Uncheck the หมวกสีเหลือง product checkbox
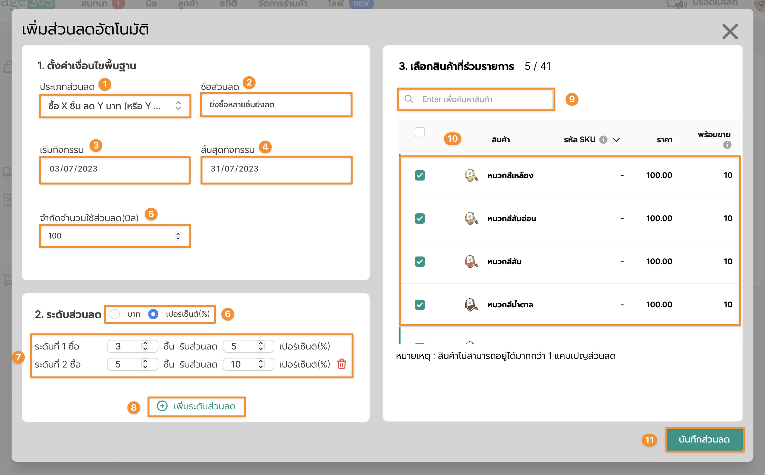Viewport: 765px width, 475px height. tap(420, 175)
